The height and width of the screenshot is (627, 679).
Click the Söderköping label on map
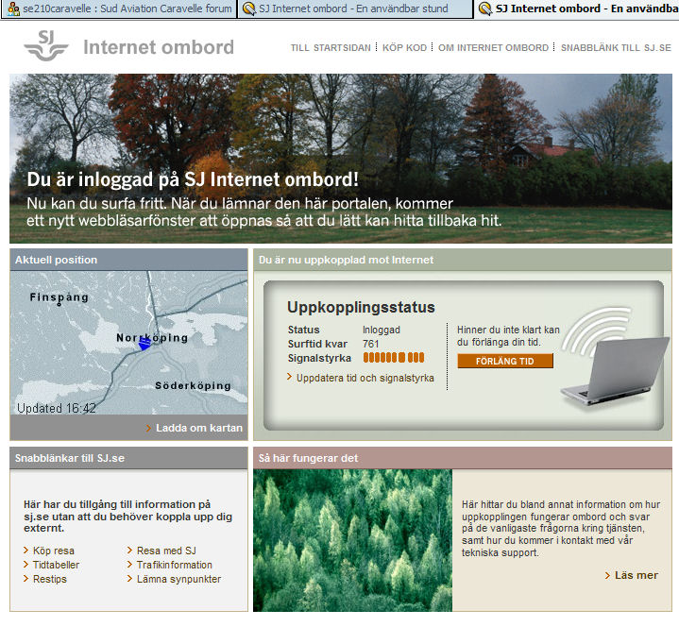(x=193, y=385)
